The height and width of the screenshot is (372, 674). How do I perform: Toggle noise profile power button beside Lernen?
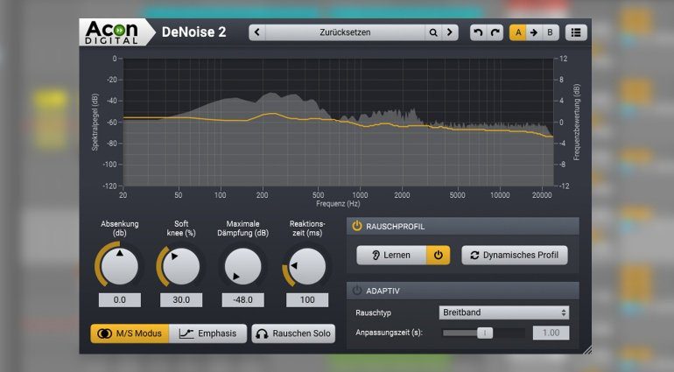tap(438, 255)
